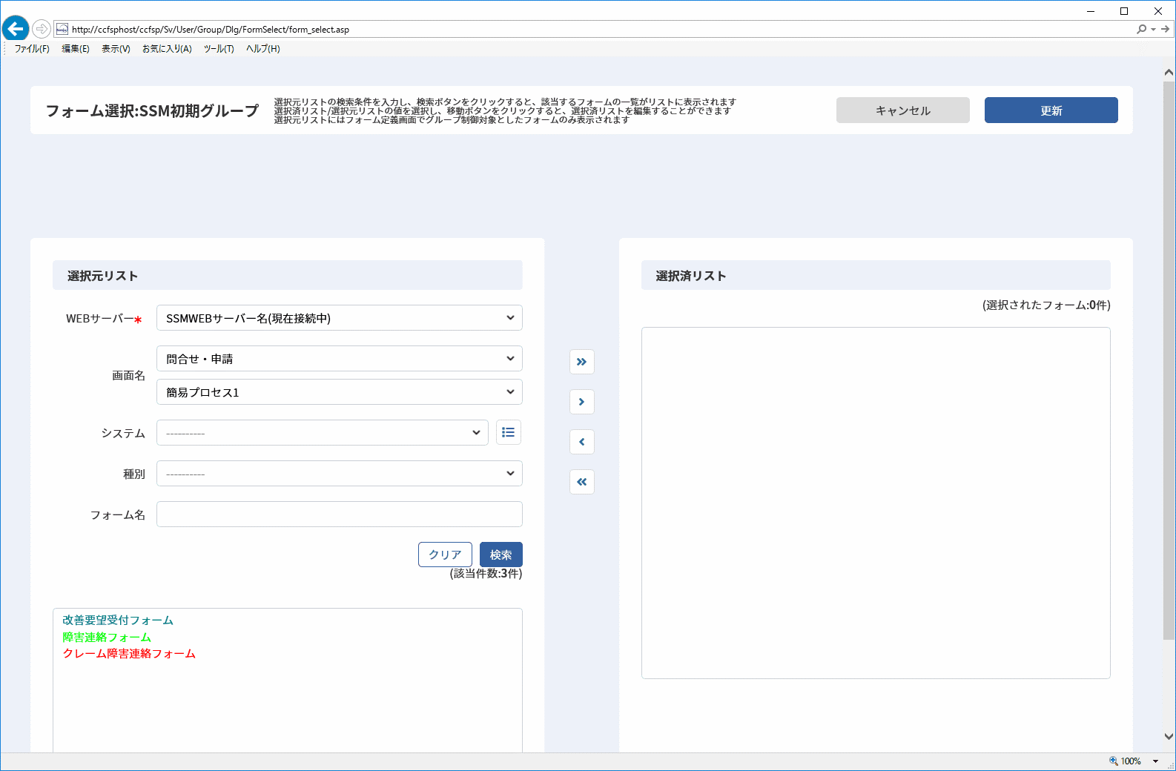The width and height of the screenshot is (1176, 771).
Task: Click the scrollbar down arrow
Action: (x=1169, y=736)
